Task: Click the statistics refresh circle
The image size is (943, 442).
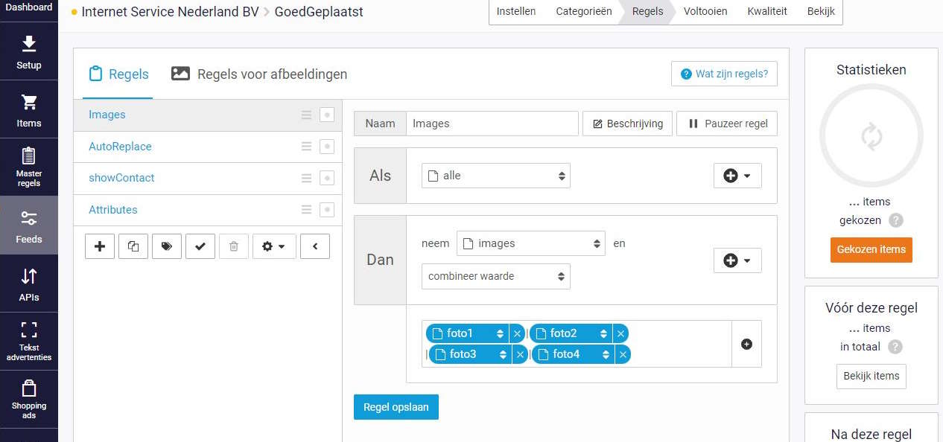Action: click(x=871, y=135)
